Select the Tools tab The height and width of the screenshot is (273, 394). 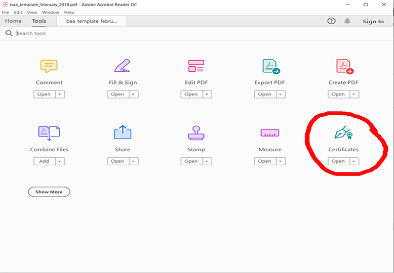point(39,21)
